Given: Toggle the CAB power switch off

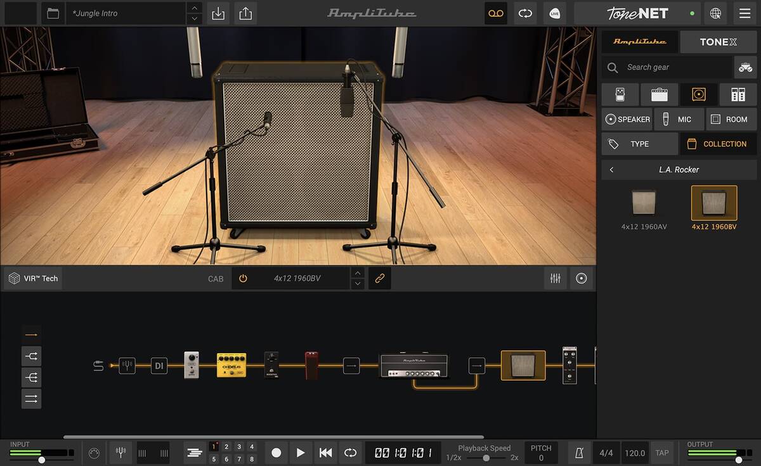Looking at the screenshot, I should pos(244,278).
